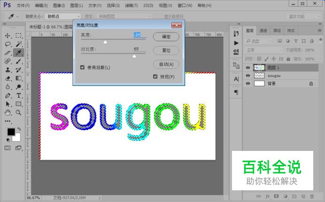The image size is (325, 202).
Task: Select the Brush tool
Action: click(x=19, y=61)
